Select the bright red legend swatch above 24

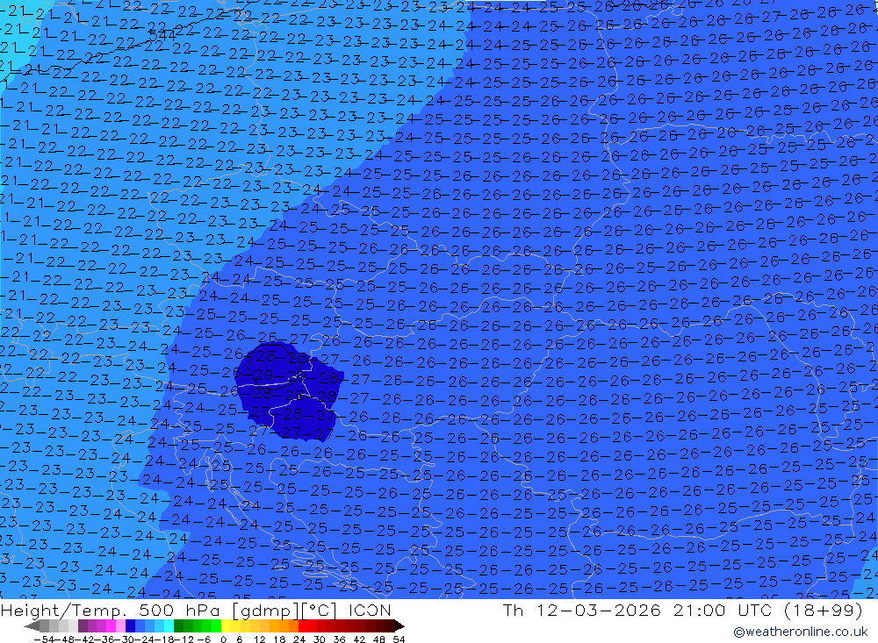pos(303,625)
